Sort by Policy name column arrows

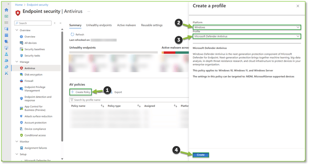(102, 106)
